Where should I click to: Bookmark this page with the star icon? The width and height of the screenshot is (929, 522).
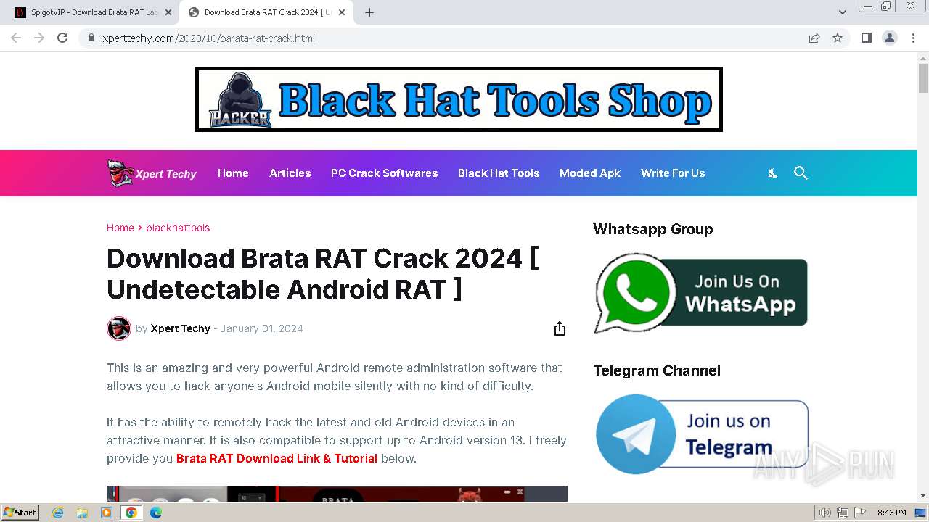pyautogui.click(x=838, y=38)
